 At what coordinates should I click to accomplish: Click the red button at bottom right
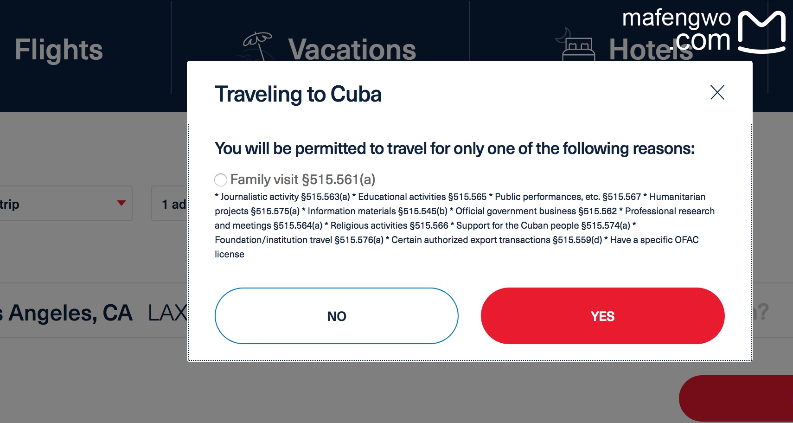[x=737, y=399]
